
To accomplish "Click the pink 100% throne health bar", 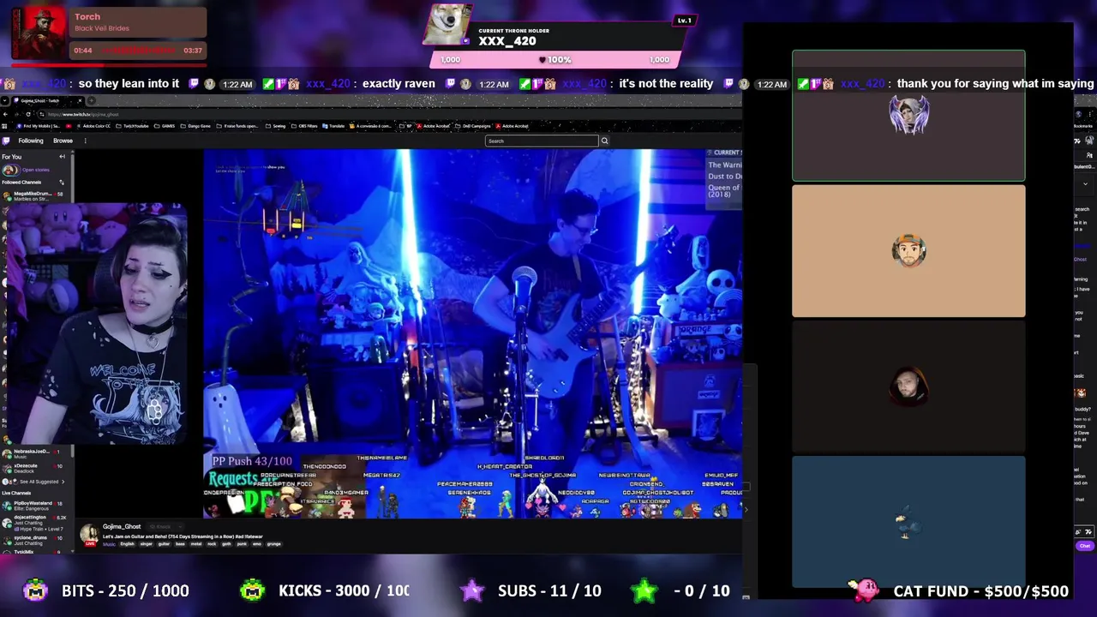I will tap(555, 59).
